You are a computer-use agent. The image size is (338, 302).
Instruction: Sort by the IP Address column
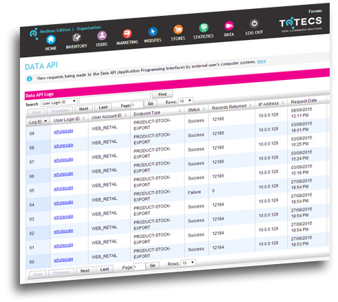(271, 103)
